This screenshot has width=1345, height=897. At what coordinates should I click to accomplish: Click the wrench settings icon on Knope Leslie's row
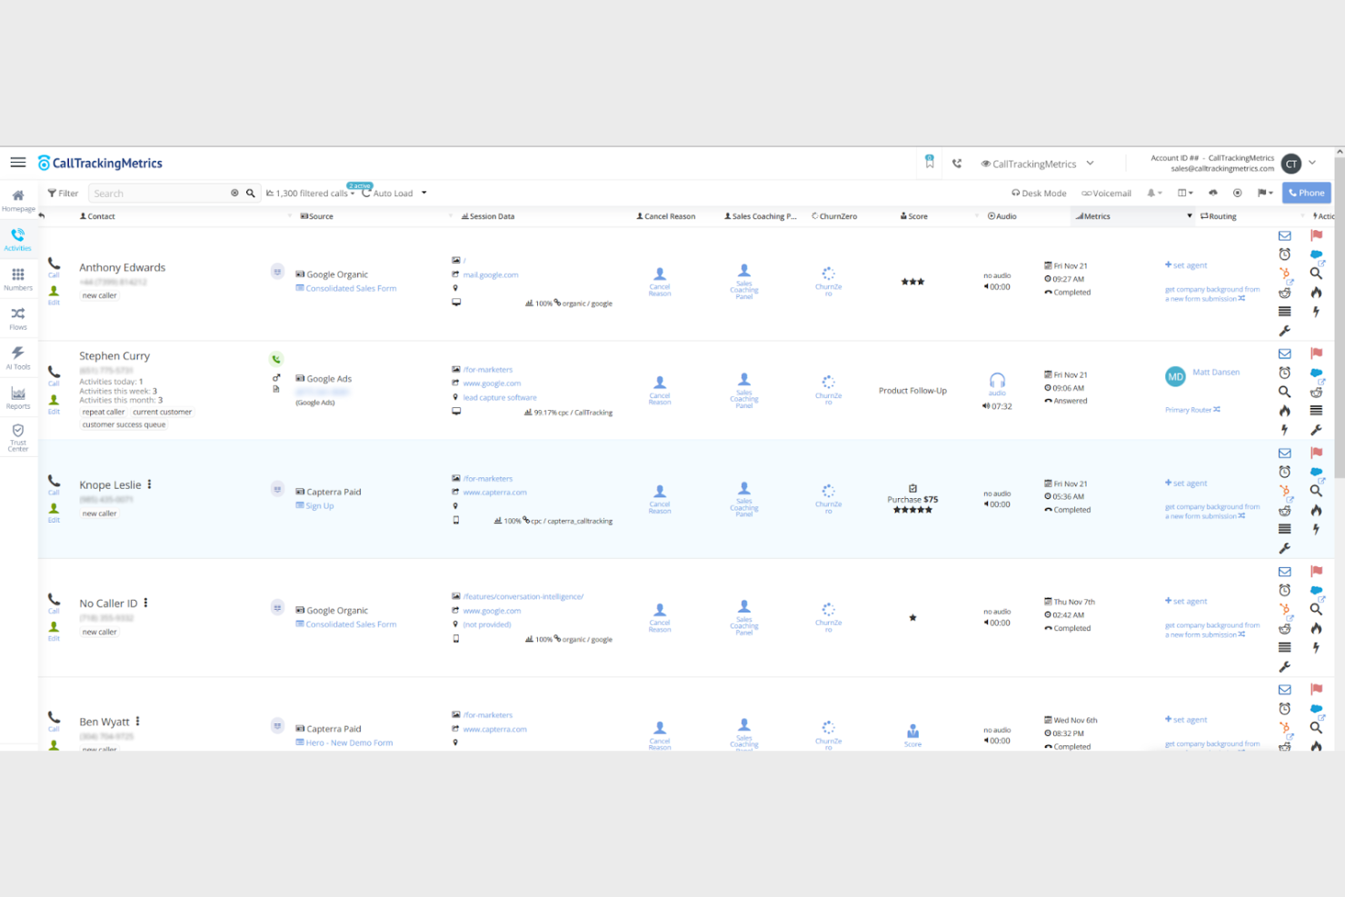coord(1284,548)
